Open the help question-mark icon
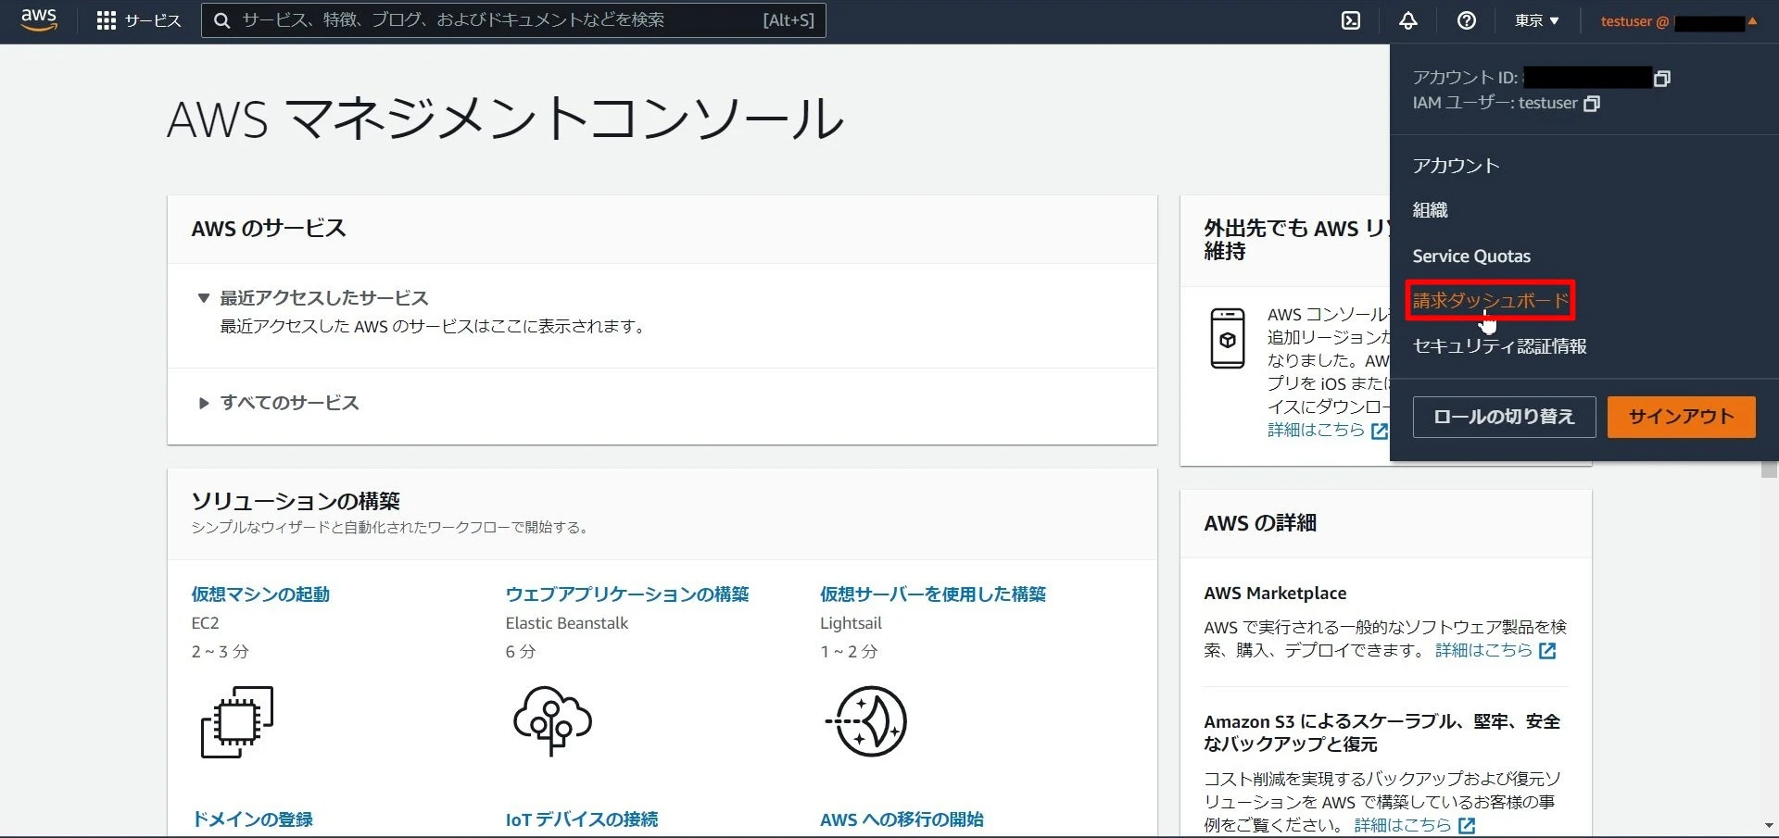 [x=1467, y=20]
